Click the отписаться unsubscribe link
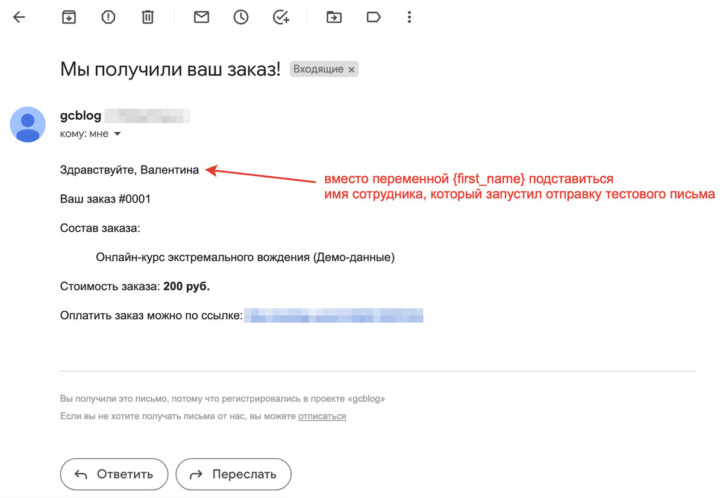 coord(322,416)
